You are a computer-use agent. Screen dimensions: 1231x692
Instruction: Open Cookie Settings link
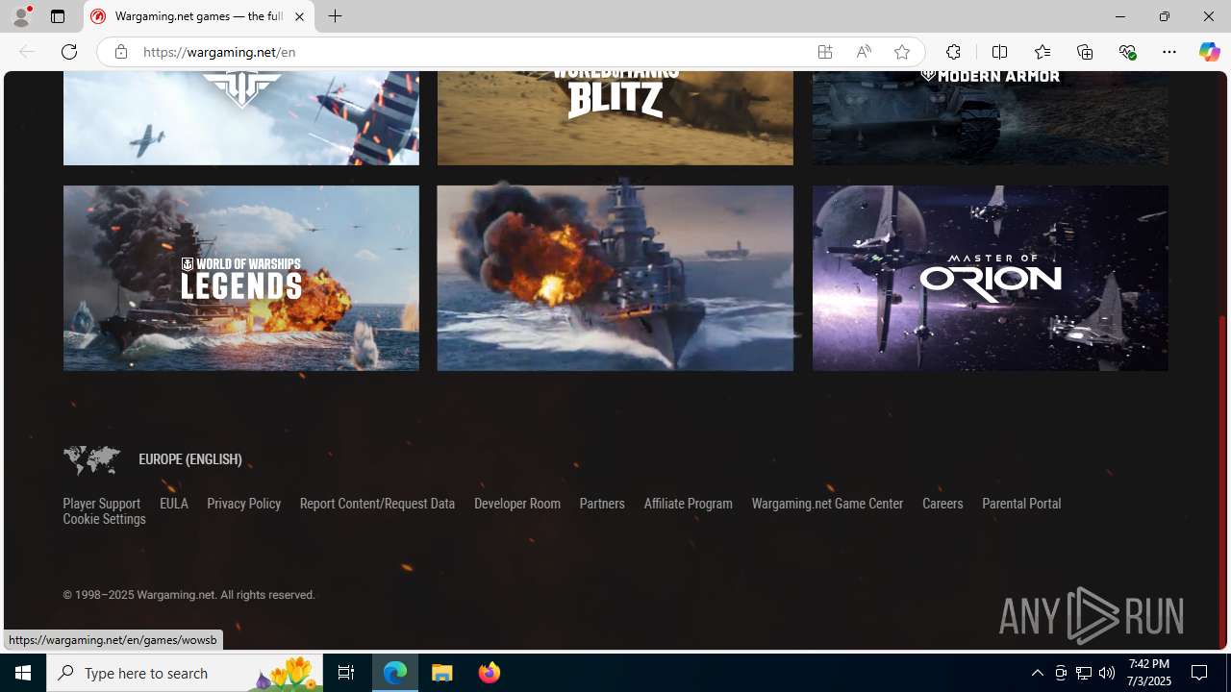104,519
